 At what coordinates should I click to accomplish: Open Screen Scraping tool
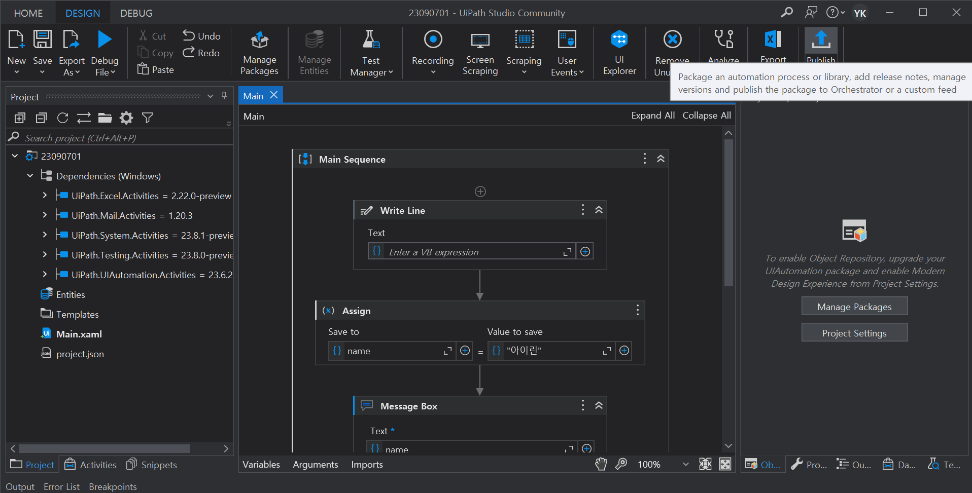480,53
